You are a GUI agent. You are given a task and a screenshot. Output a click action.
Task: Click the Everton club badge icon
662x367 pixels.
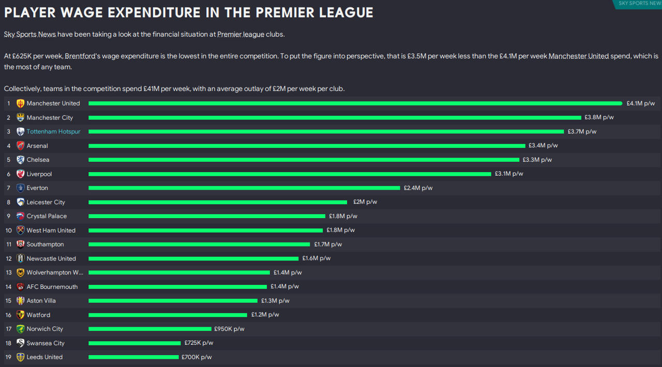21,188
